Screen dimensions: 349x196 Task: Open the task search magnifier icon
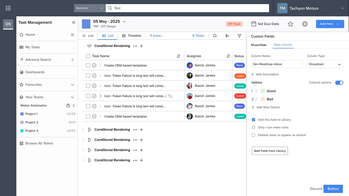215,36
